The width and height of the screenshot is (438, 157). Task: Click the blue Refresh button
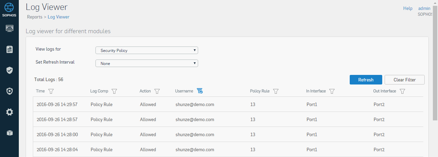point(366,80)
